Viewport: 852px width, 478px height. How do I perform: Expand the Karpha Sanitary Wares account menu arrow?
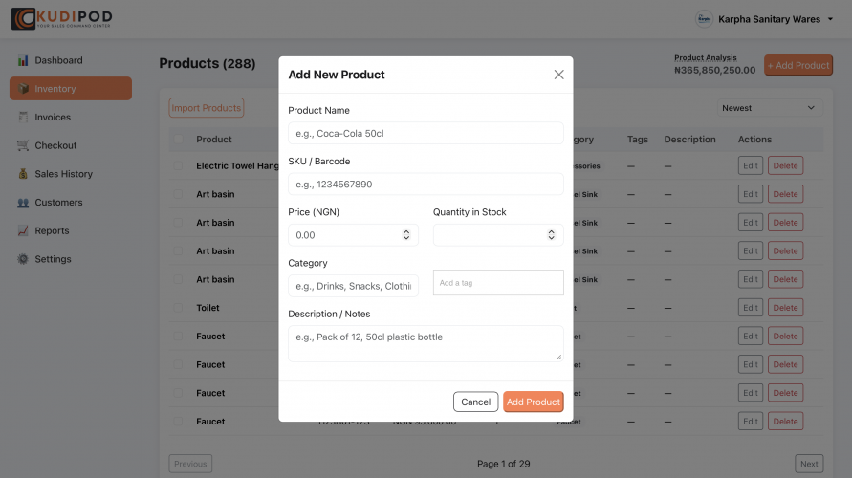coord(830,19)
